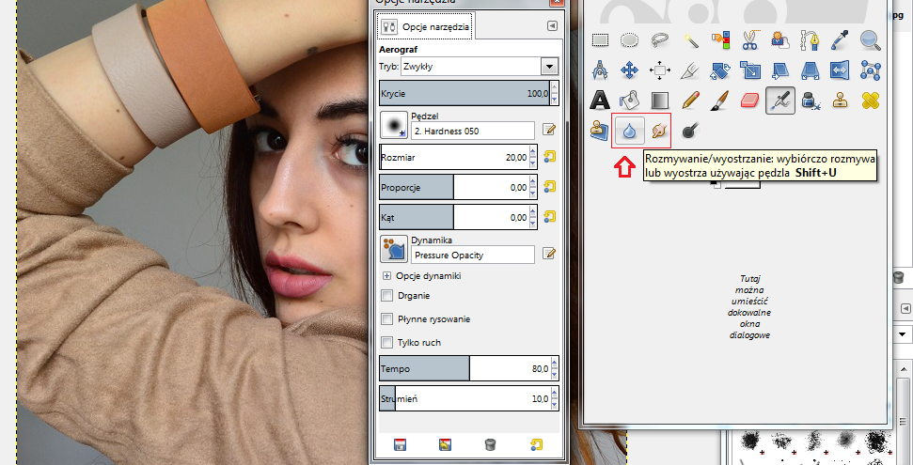
Task: Select the Paths pen tool
Action: (x=810, y=40)
